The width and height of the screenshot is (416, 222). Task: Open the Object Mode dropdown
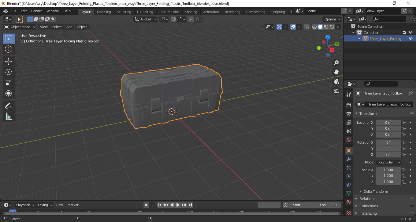(20, 27)
